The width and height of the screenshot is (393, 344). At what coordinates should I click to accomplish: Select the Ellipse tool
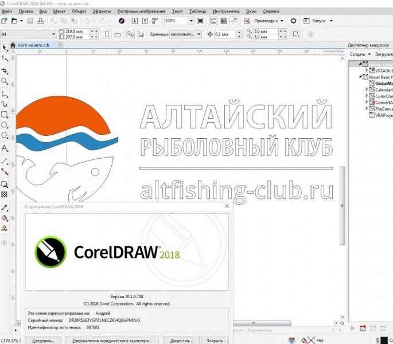coord(4,125)
